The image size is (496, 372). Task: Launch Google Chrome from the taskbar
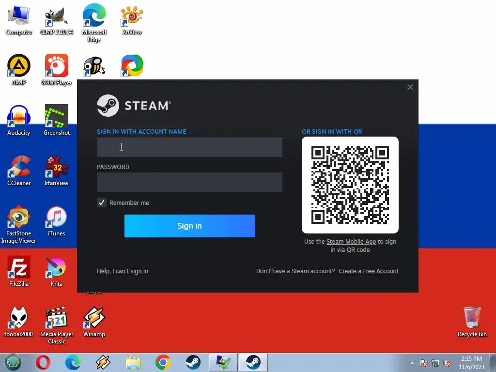tap(163, 362)
